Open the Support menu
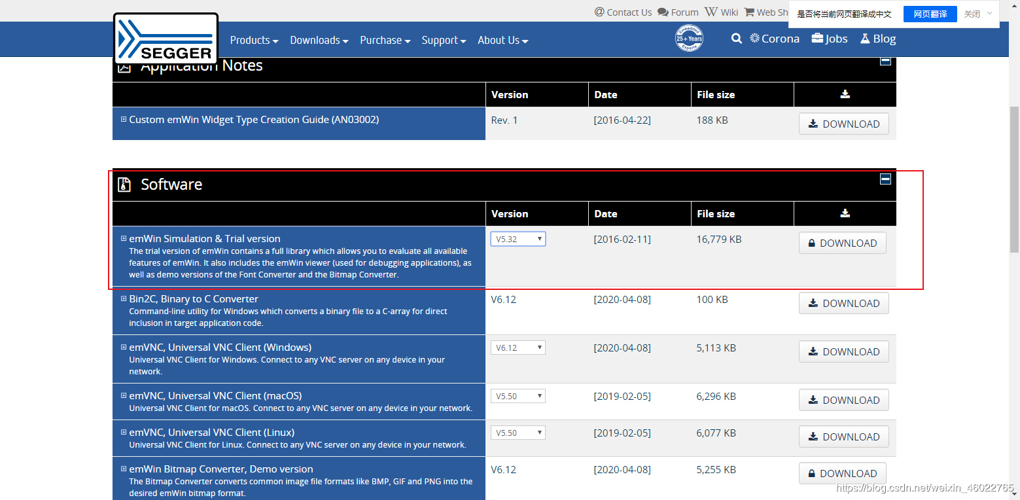The width and height of the screenshot is (1020, 500). (444, 40)
